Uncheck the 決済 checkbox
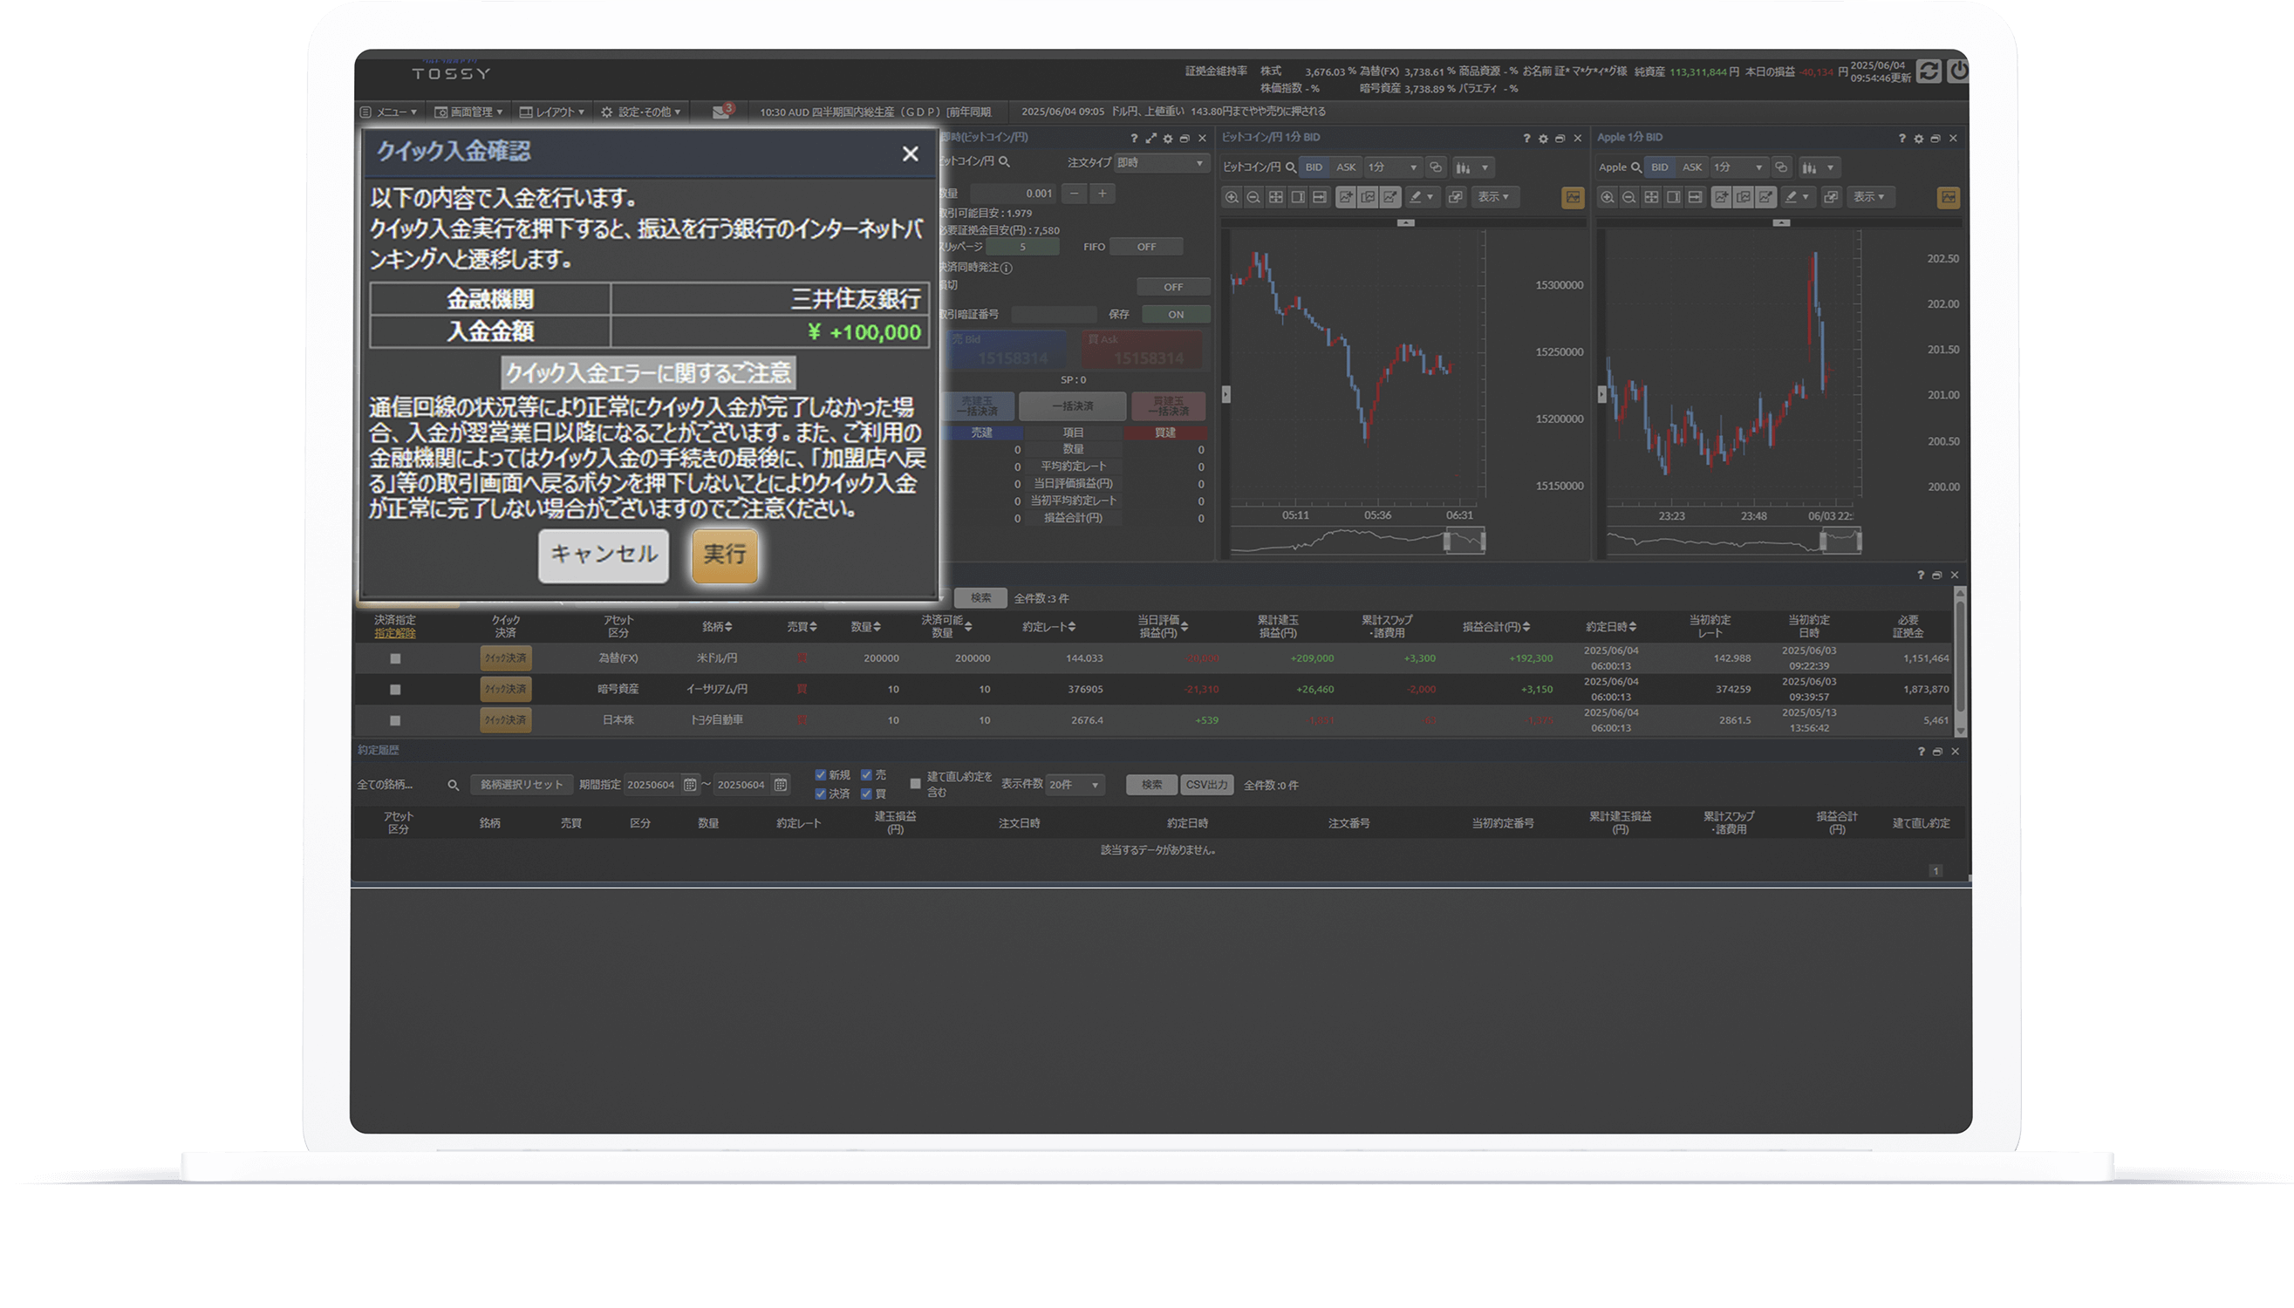This screenshot has width=2294, height=1308. [x=821, y=794]
